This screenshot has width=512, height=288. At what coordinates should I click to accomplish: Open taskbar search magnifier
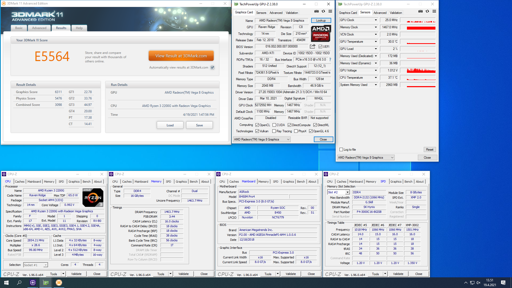[x=19, y=283]
